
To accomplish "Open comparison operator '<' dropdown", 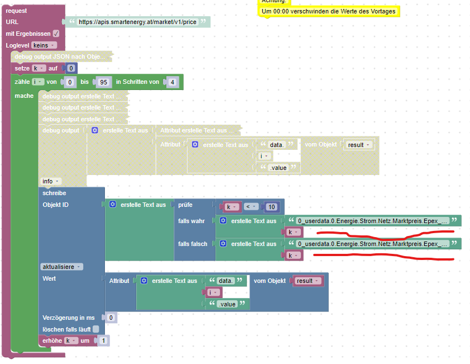I will pos(251,207).
